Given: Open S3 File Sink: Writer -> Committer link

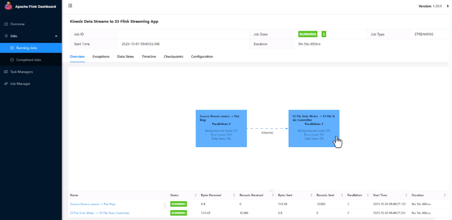Looking at the screenshot, I should pyautogui.click(x=100, y=213).
